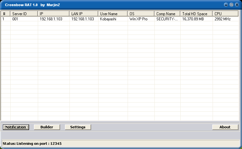Open the Settings button
Viewport: 242px width, 149px height.
(78, 127)
